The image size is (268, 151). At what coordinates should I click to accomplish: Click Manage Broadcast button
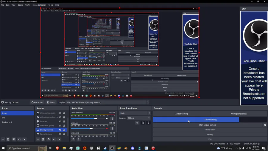click(x=239, y=114)
